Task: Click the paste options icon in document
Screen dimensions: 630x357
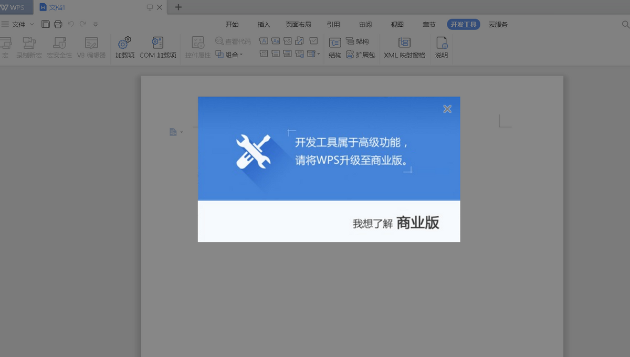Action: click(x=173, y=132)
